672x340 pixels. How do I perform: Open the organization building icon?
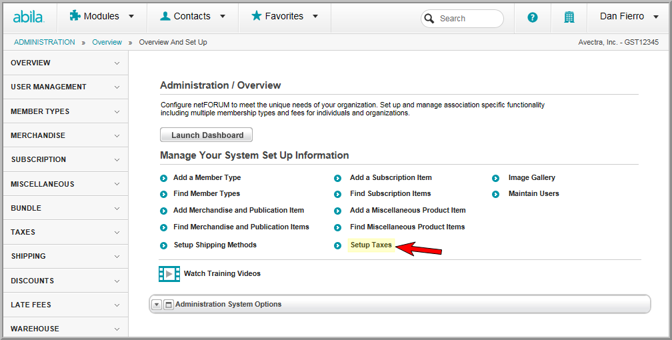click(569, 17)
